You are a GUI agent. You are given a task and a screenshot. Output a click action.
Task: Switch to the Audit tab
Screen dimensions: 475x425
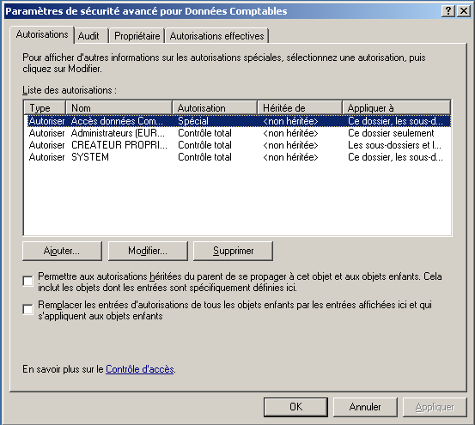pyautogui.click(x=88, y=36)
